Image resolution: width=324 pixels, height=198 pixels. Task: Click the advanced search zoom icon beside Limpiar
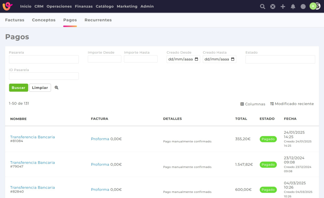click(x=57, y=88)
